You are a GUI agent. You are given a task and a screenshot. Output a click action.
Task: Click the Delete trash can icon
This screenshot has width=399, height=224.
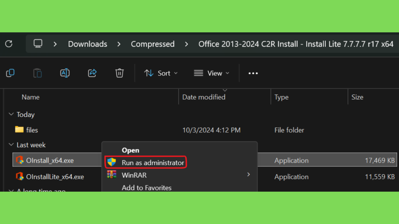[120, 73]
